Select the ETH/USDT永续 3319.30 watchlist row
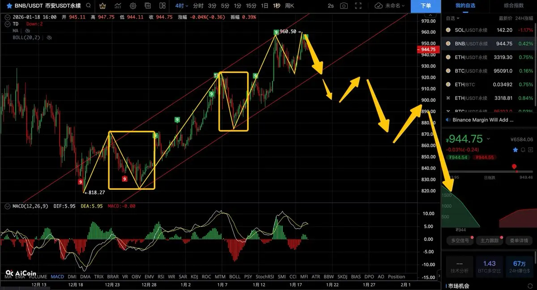This screenshot has height=290, width=537. (489, 57)
